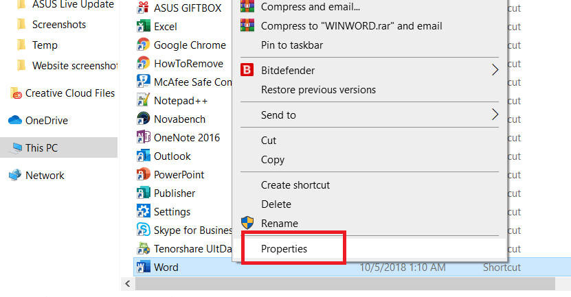
Task: Click the WinRAR icon beside Compress to WINWORD.rar
Action: pyautogui.click(x=247, y=25)
